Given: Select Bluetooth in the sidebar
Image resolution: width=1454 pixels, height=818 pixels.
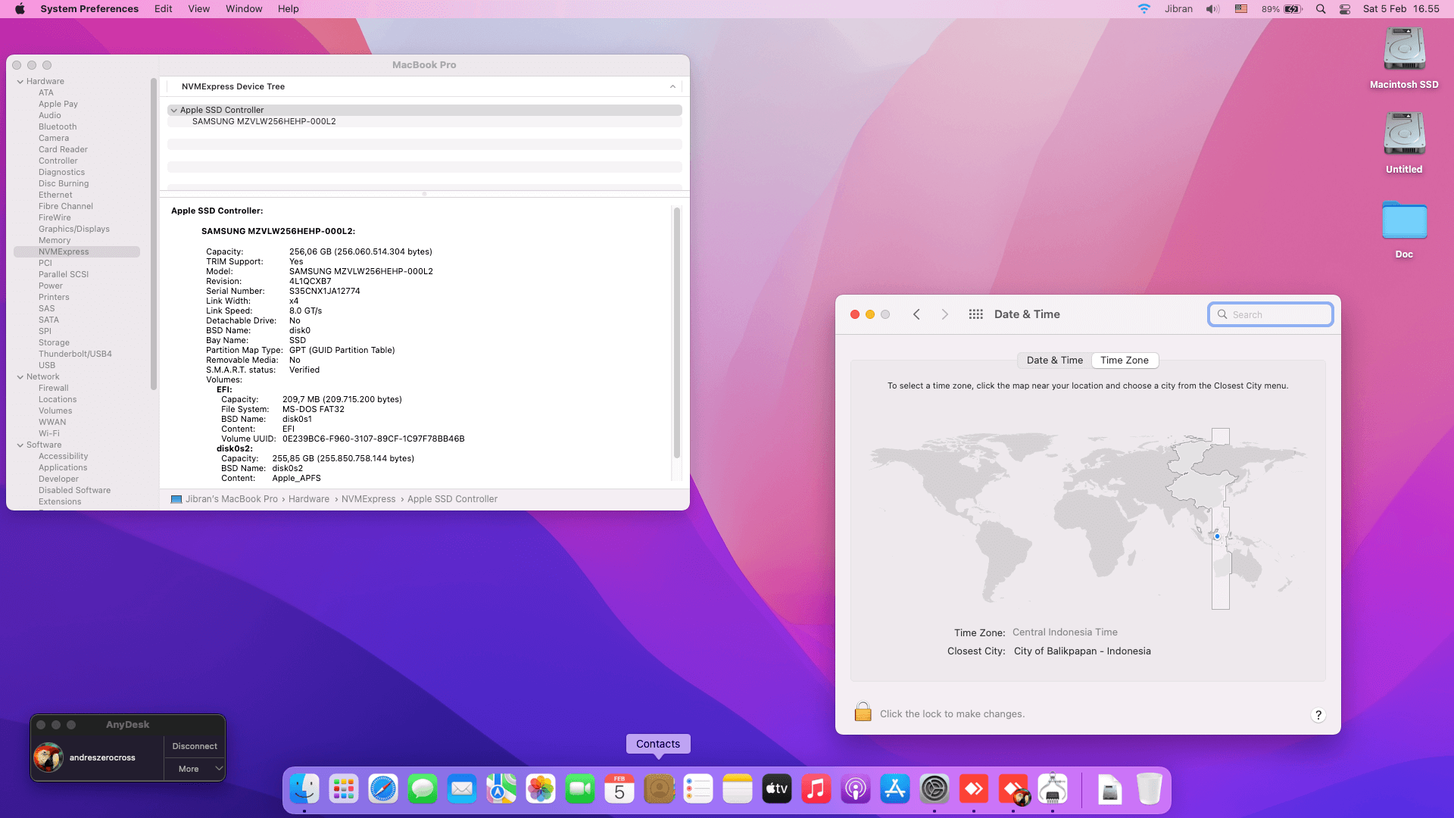Looking at the screenshot, I should coord(58,126).
